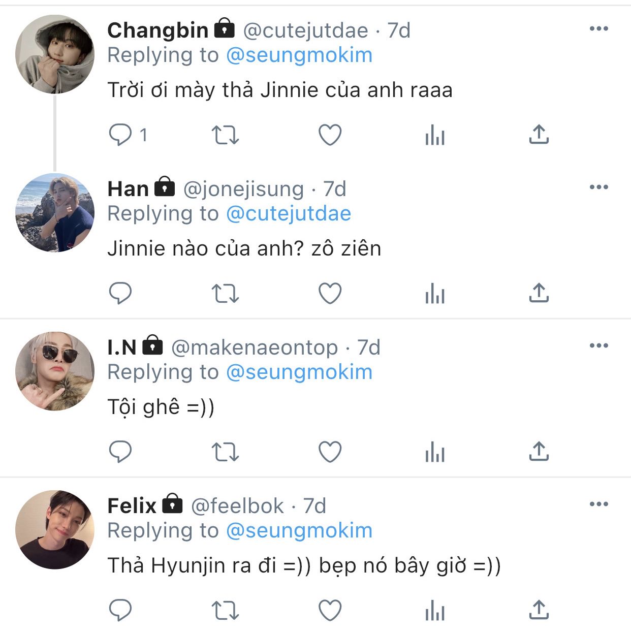View analytics for Han's tweet
631x634 pixels.
[435, 294]
